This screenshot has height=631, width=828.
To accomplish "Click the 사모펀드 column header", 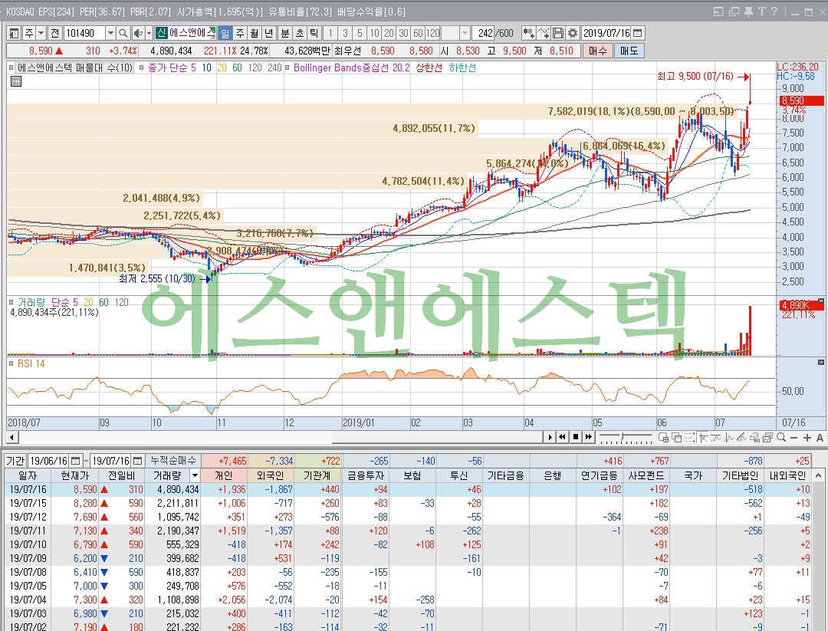I will click(646, 476).
